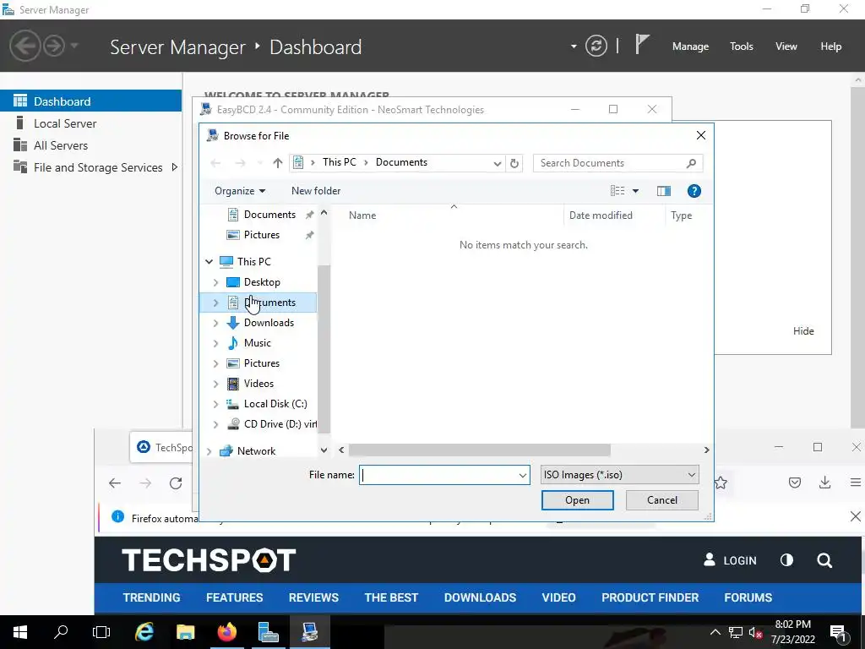Change the file view layout icon
Viewport: 865px width, 649px height.
point(617,191)
